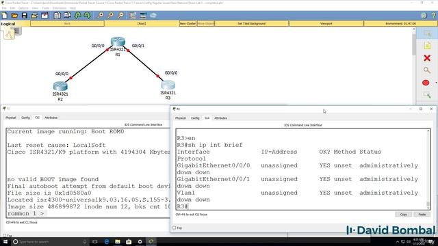Open the Custom Devices Dialog icon
This screenshot has width=438, height=246.
point(143,15)
